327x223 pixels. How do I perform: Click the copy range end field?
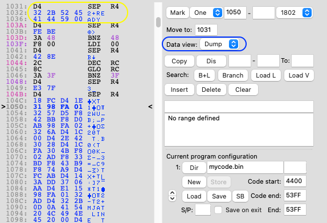268,61
